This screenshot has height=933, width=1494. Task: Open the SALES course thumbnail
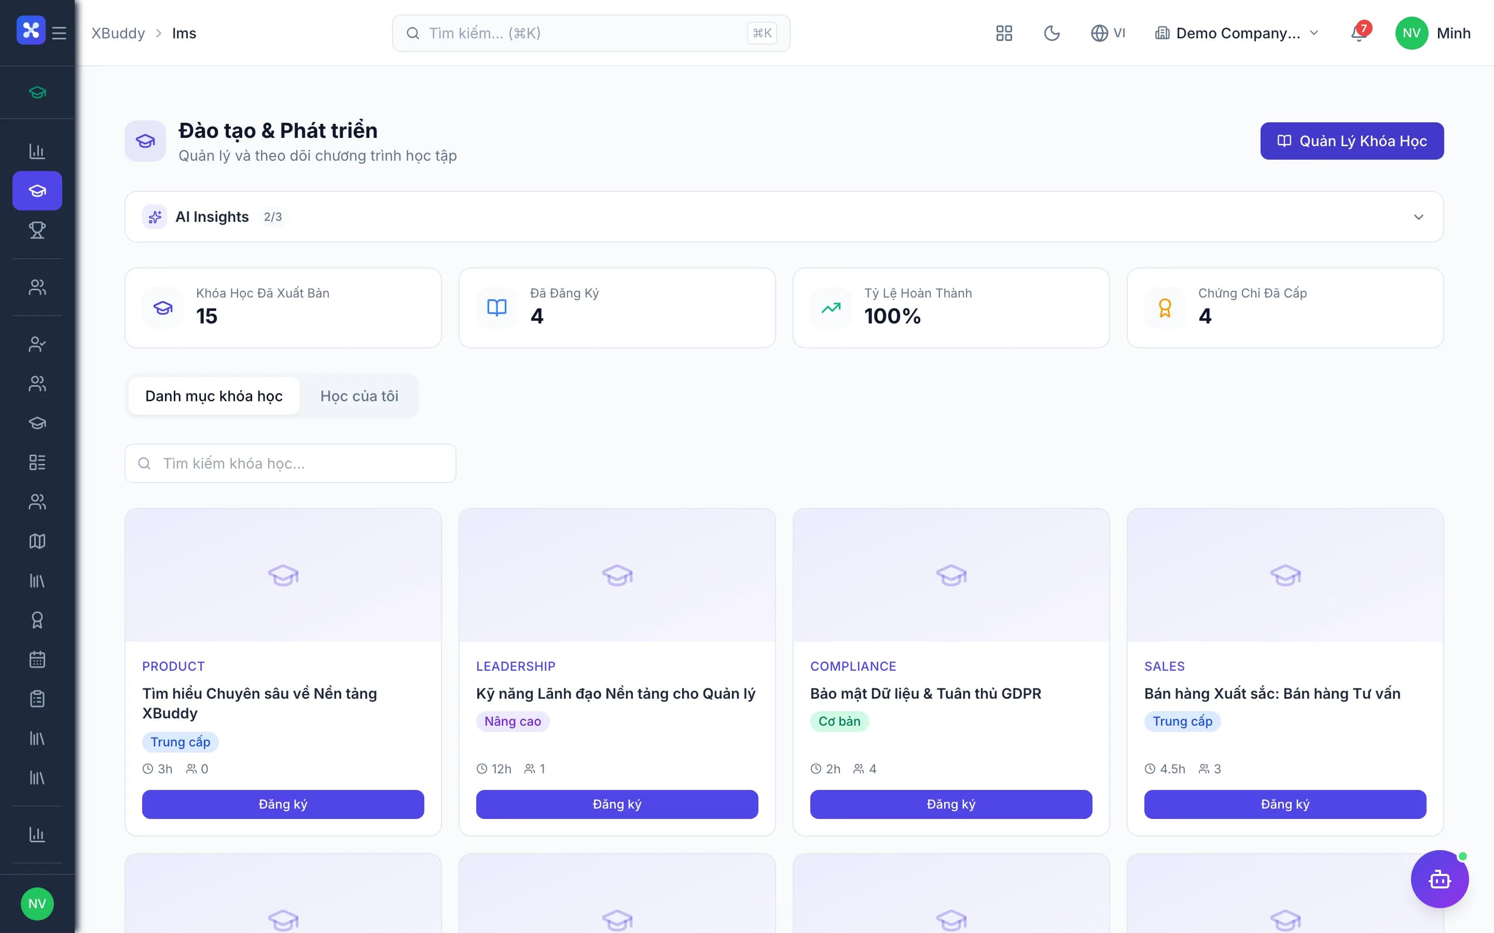tap(1285, 575)
